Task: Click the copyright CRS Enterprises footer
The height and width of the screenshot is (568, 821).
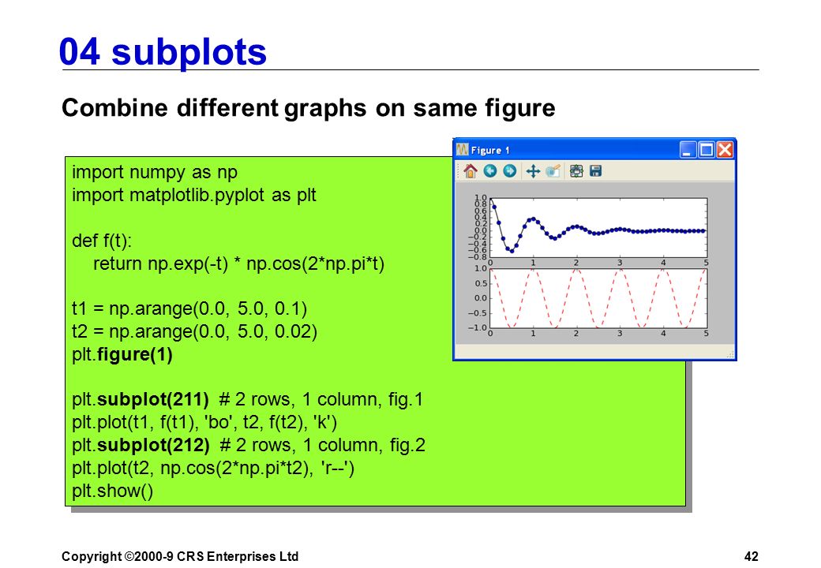Action: [180, 556]
